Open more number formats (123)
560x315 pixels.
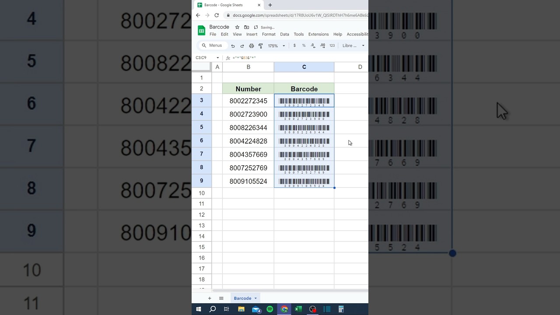pos(332,45)
